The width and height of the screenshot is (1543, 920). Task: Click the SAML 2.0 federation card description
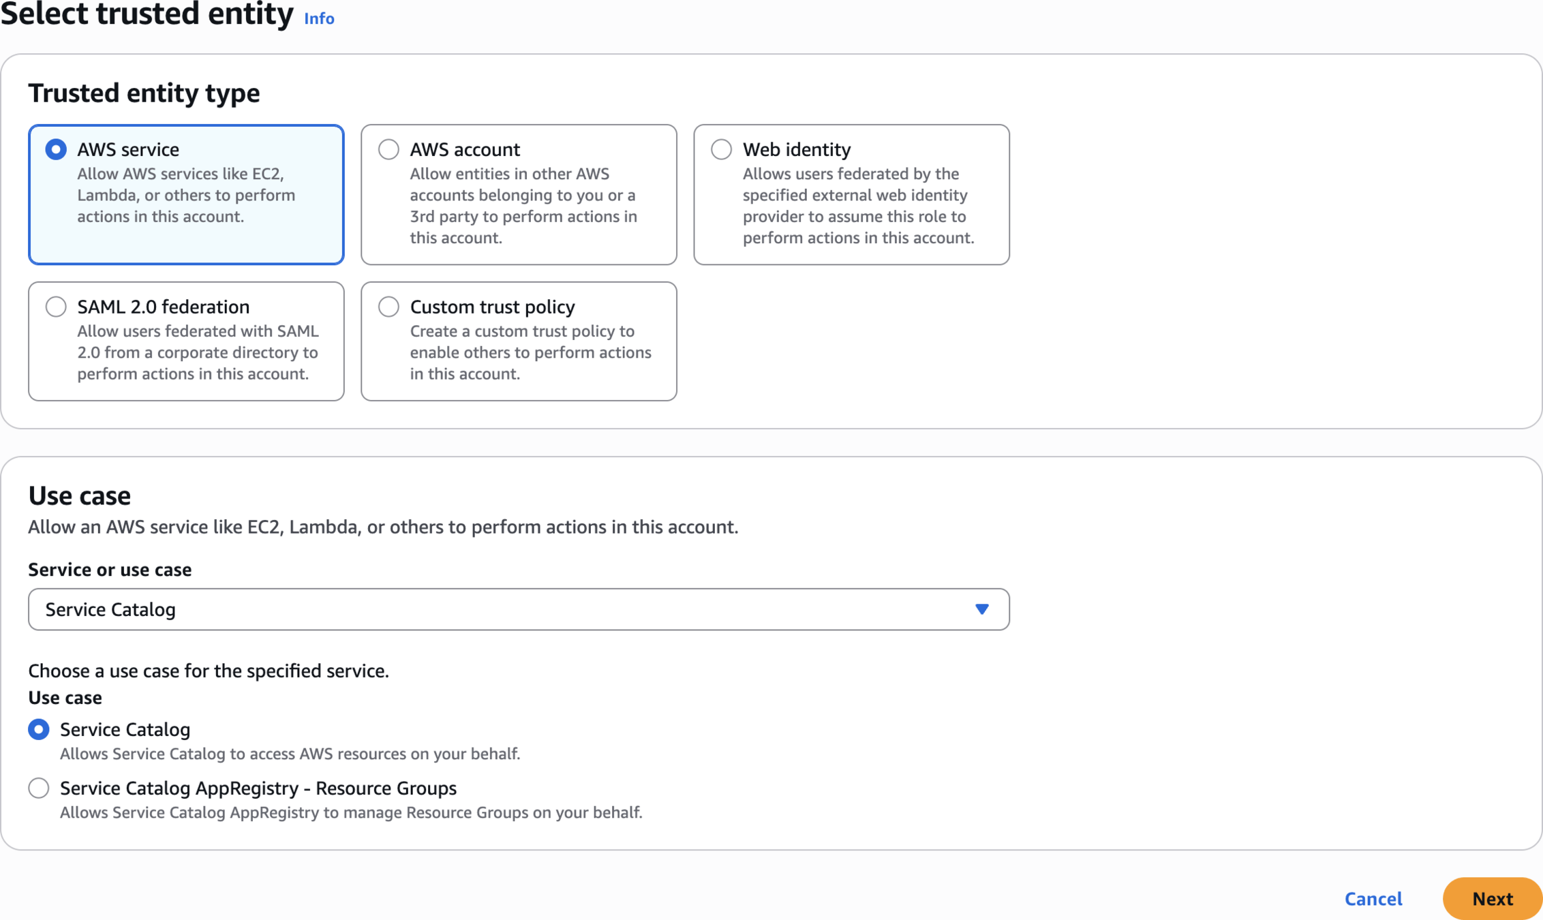pyautogui.click(x=198, y=352)
